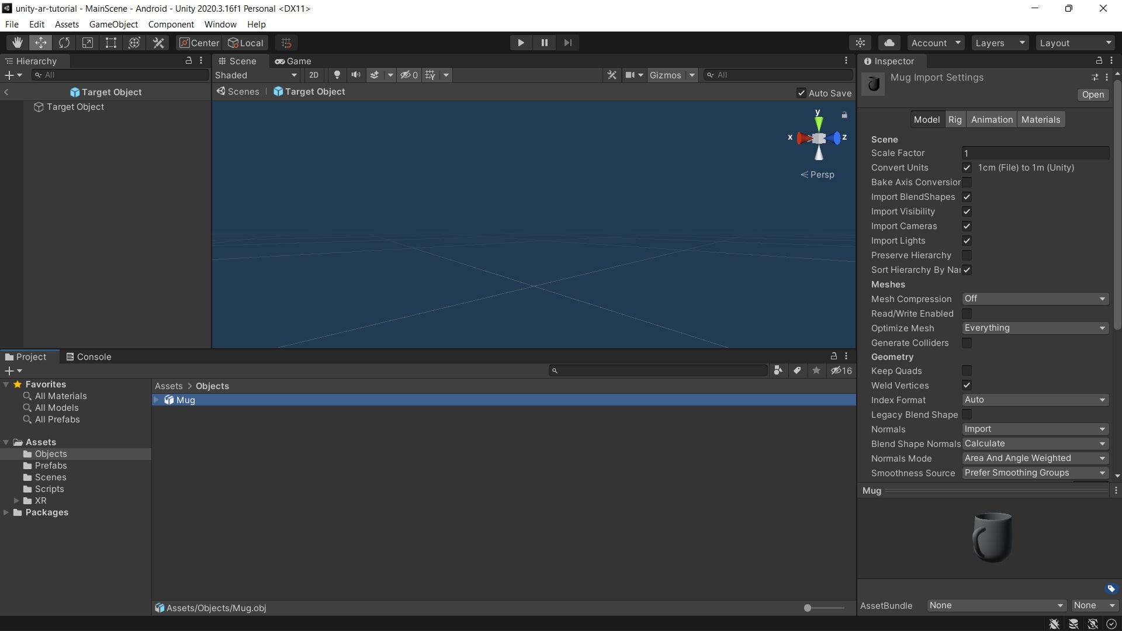This screenshot has width=1122, height=631.
Task: Edit Mug asset labels tag icon
Action: pos(1111,588)
